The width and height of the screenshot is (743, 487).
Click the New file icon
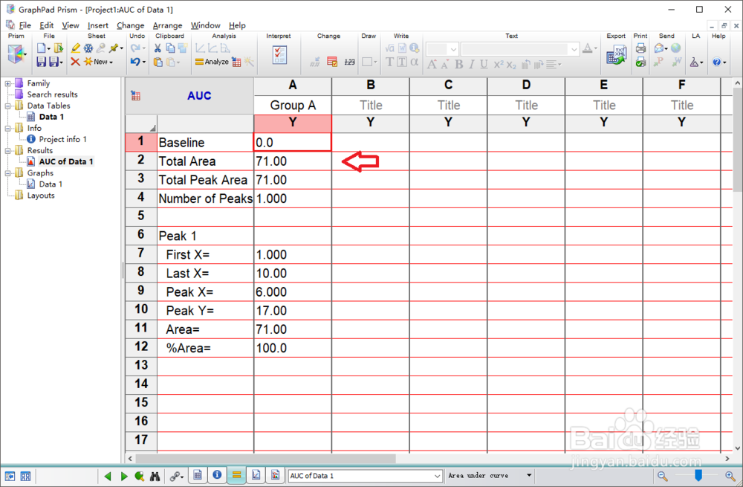click(x=42, y=48)
